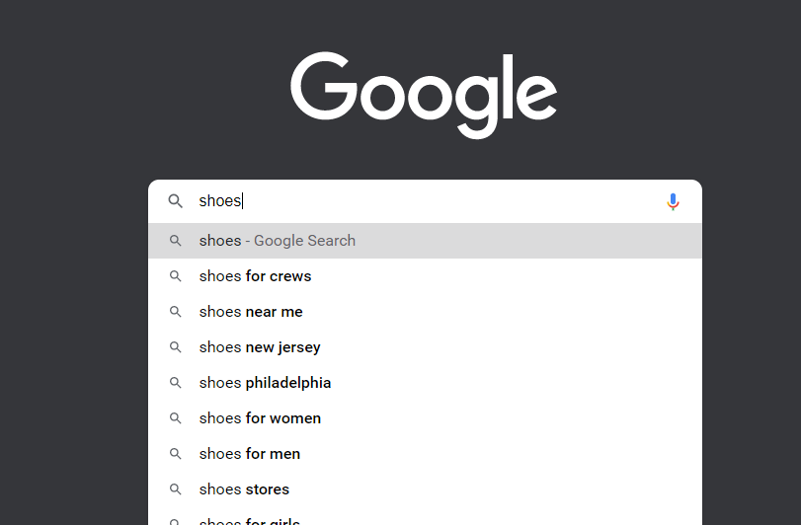This screenshot has height=525, width=801.
Task: Pick the "shoes for men" suggestion
Action: tap(250, 454)
